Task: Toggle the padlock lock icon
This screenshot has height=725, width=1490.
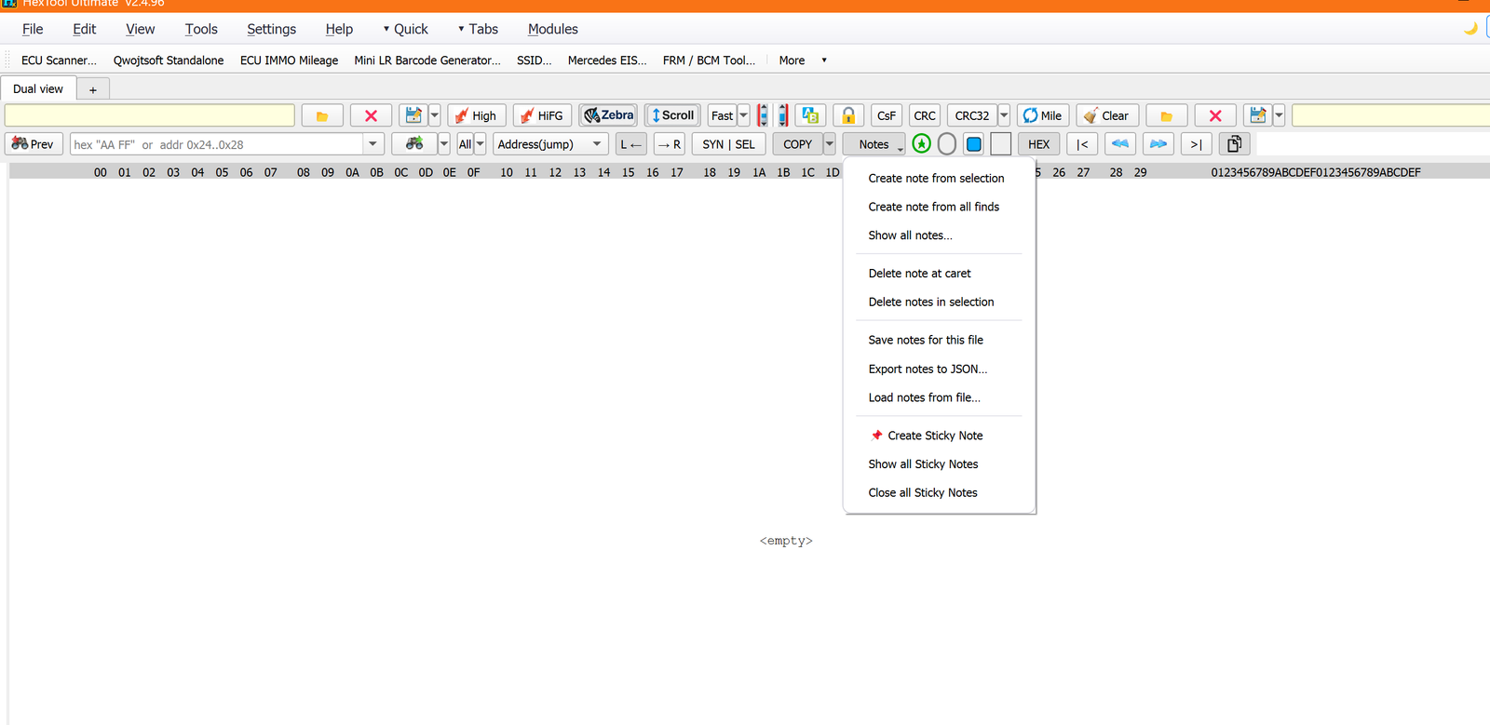Action: click(848, 115)
